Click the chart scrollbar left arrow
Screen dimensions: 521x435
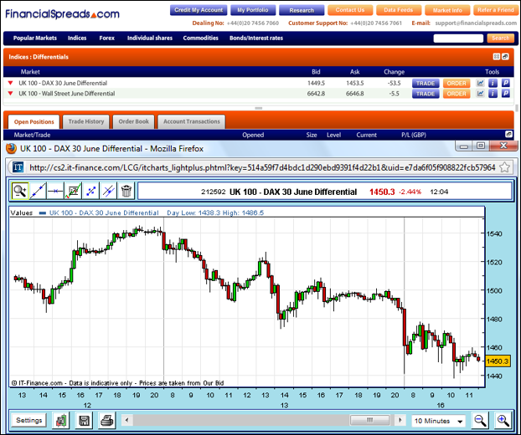click(x=127, y=421)
